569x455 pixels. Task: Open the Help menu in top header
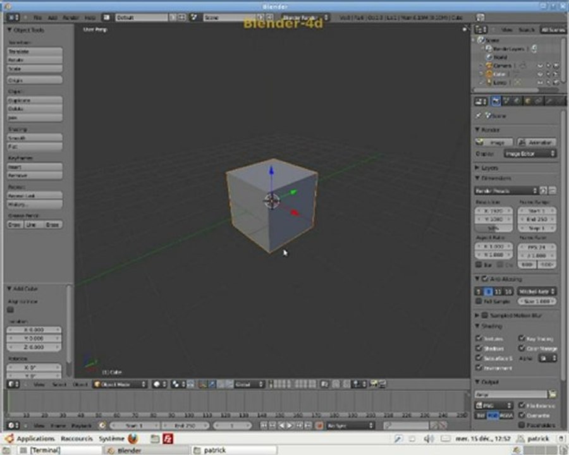(x=90, y=18)
